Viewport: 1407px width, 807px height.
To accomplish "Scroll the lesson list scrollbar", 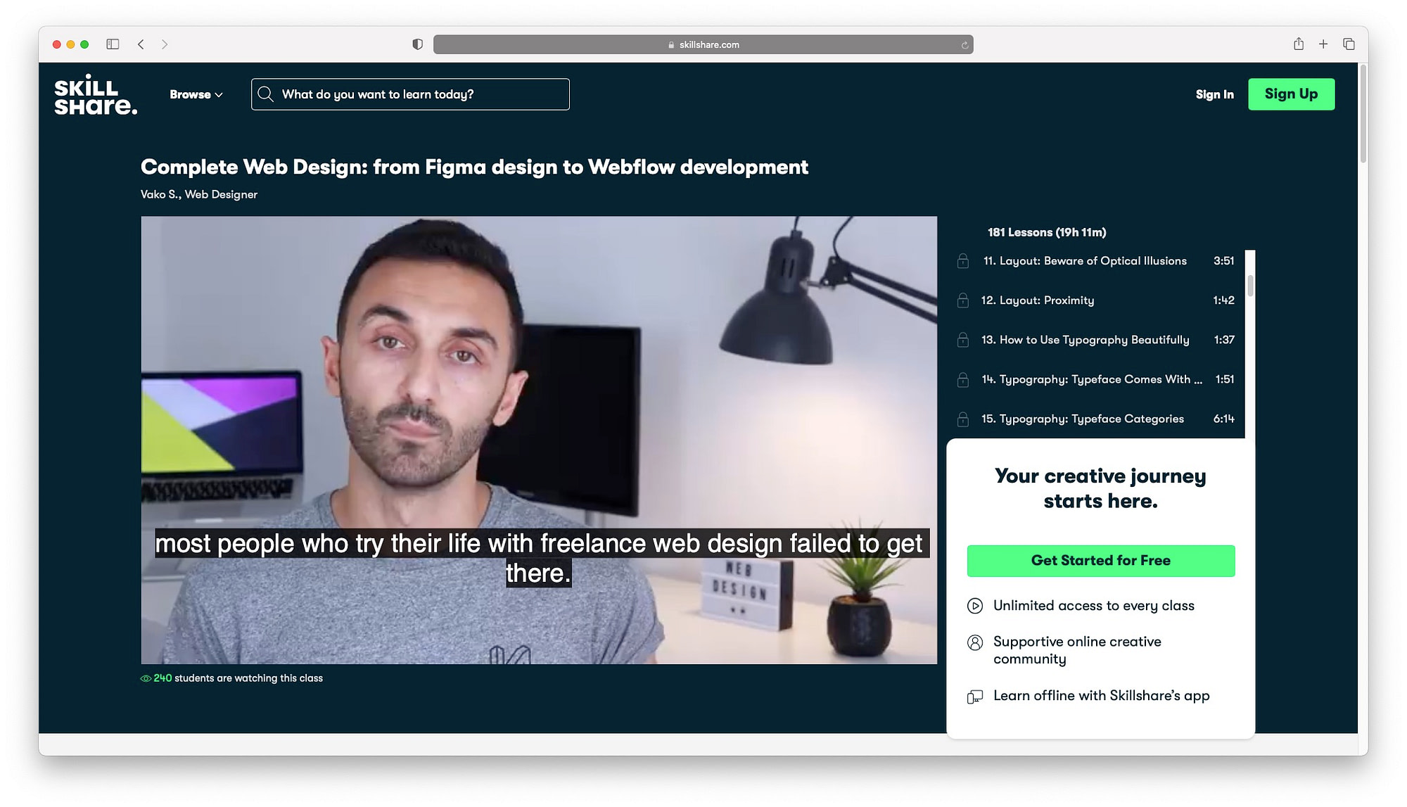I will click(x=1250, y=280).
